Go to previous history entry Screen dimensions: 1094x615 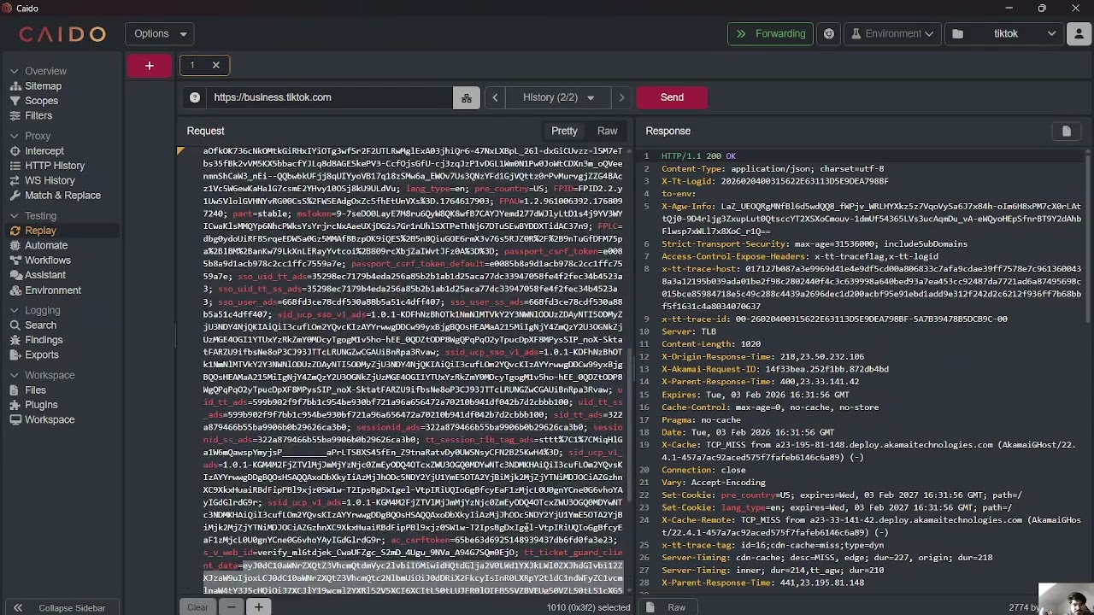point(495,97)
